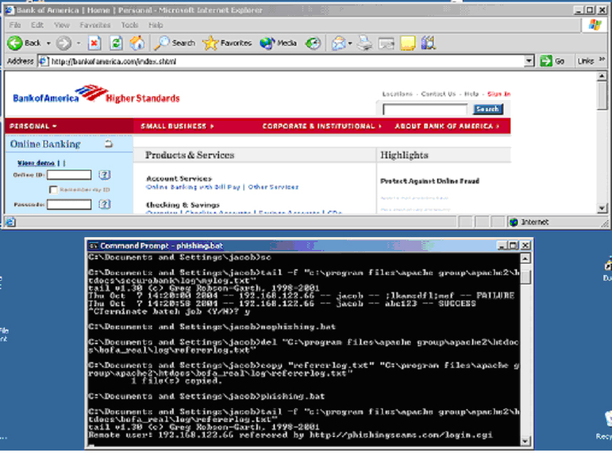The height and width of the screenshot is (462, 612).
Task: Click the Print toolbar icon
Action: [365, 43]
